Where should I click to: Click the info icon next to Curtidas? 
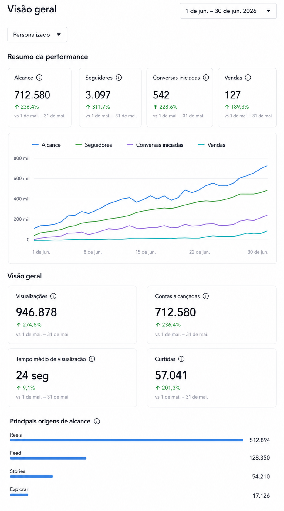(181, 359)
